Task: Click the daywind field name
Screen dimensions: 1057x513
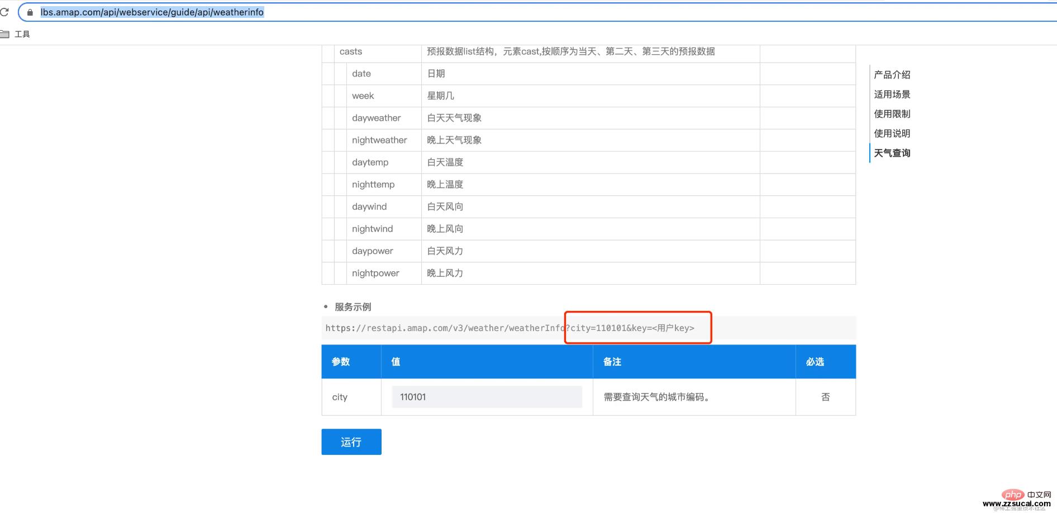Action: 369,207
